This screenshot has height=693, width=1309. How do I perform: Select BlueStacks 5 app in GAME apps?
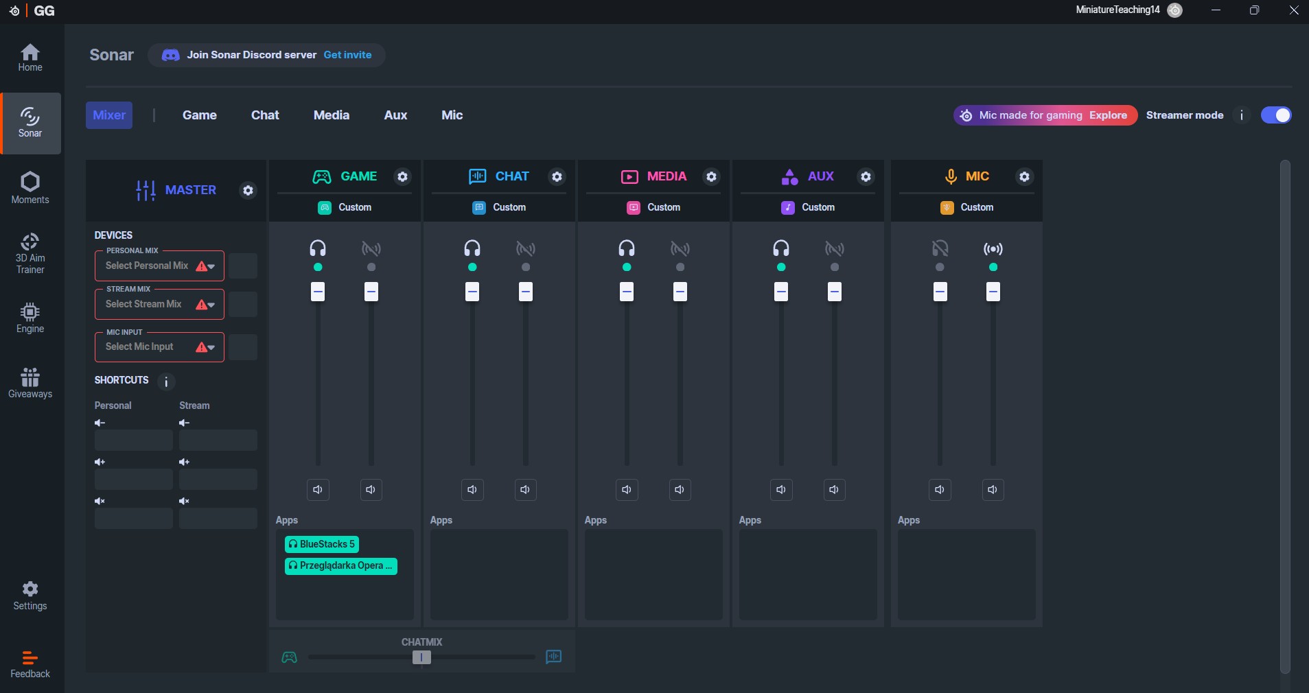[322, 544]
